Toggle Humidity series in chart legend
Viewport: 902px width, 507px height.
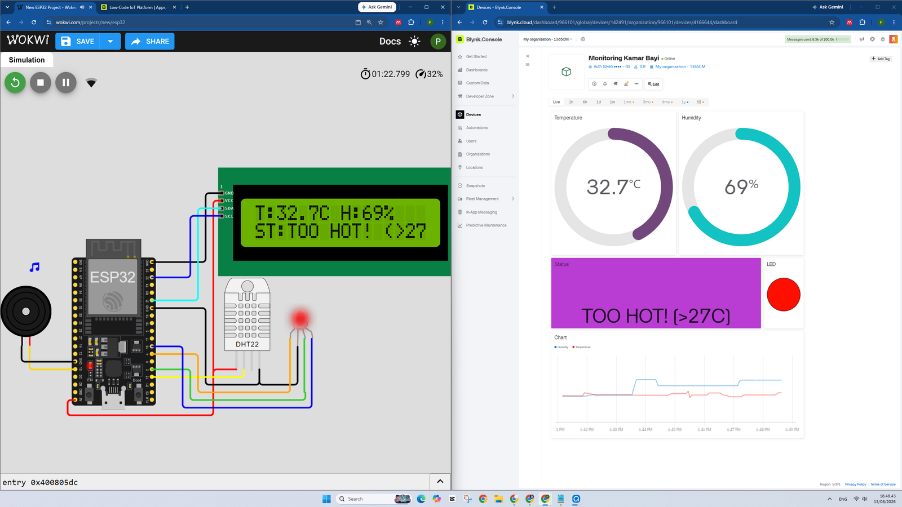pos(561,347)
